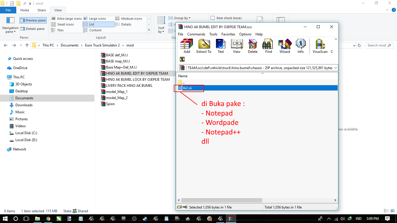Click the Add icon in WinRAR toolbar

pyautogui.click(x=187, y=46)
